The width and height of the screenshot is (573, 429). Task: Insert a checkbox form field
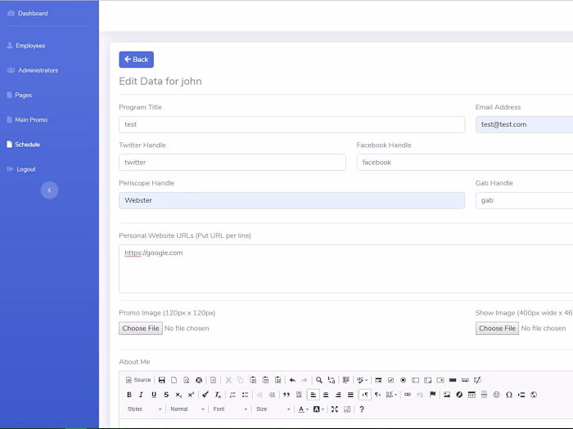point(390,380)
